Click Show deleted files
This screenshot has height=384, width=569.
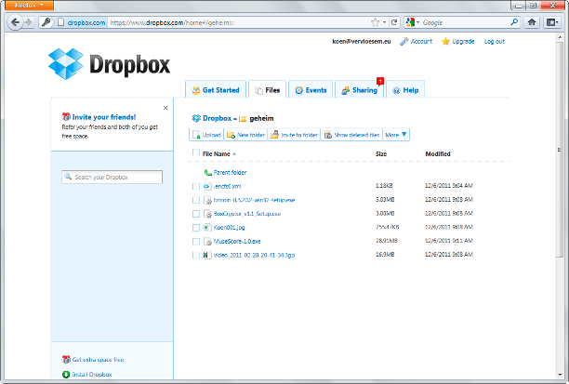click(351, 135)
